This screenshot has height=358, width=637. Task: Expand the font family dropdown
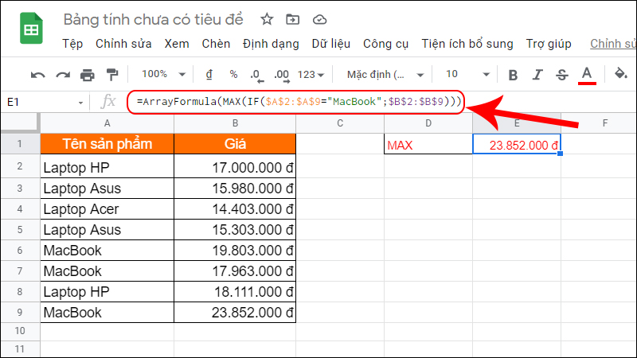[x=386, y=74]
